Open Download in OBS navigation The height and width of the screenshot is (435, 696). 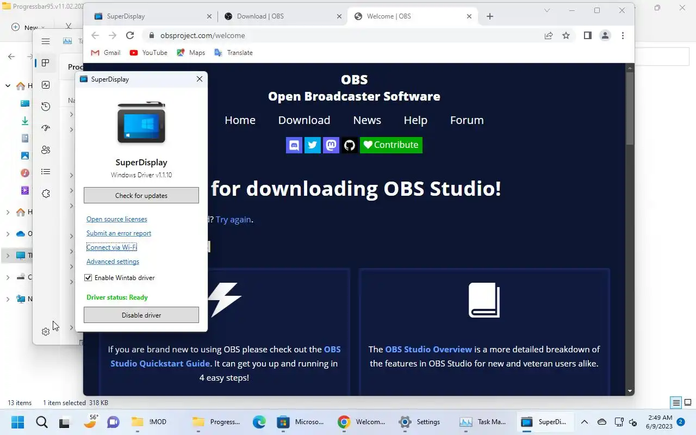(x=304, y=120)
